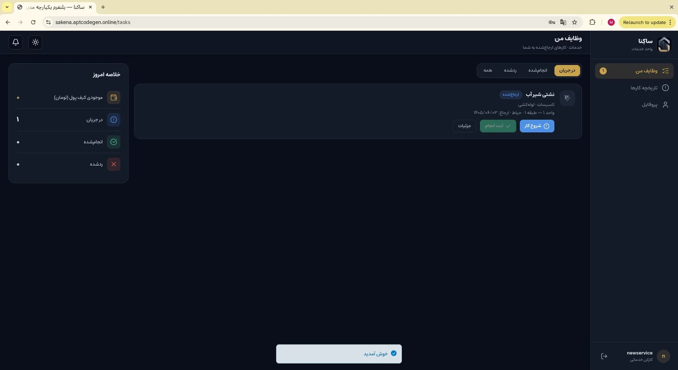Screen dimensions: 678x370
Task: Select the همه filter tab
Action: coord(488,71)
